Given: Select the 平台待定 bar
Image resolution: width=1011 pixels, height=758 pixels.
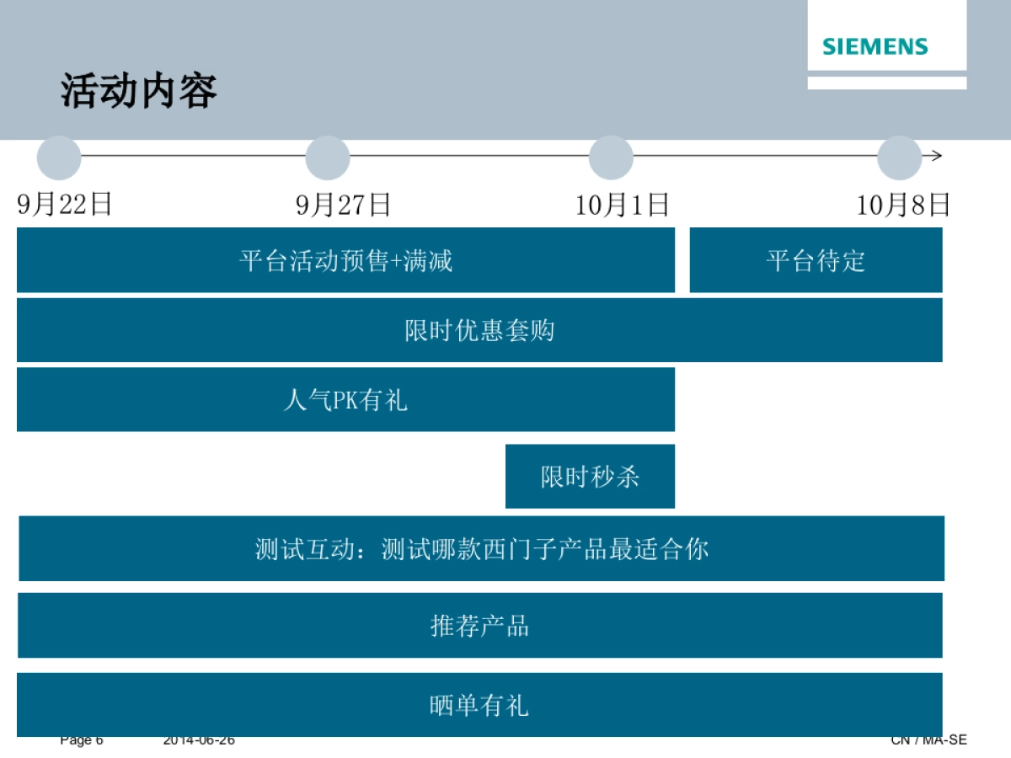Looking at the screenshot, I should (x=815, y=261).
